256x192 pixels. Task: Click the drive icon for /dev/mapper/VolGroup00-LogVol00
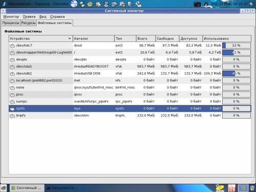pos(12,53)
